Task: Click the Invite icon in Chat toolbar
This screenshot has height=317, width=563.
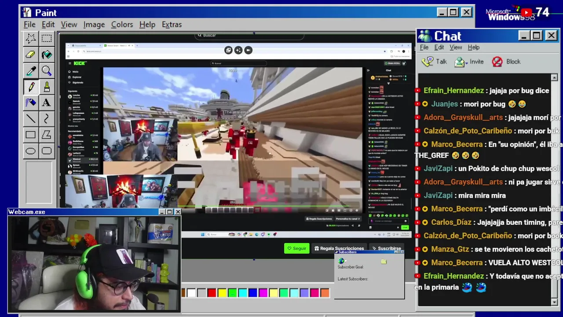Action: [460, 62]
